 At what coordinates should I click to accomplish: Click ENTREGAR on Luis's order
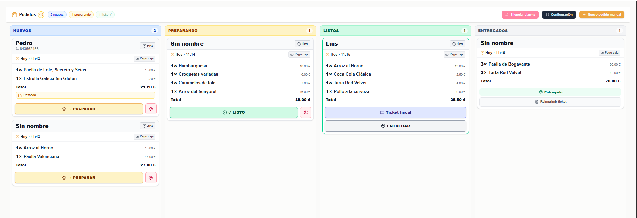pyautogui.click(x=395, y=126)
